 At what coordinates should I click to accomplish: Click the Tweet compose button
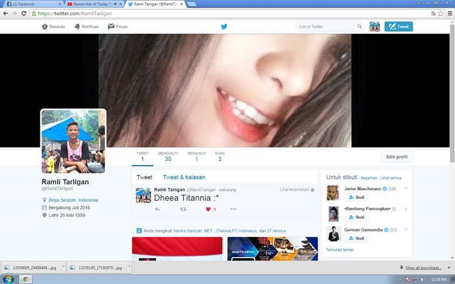(x=398, y=26)
